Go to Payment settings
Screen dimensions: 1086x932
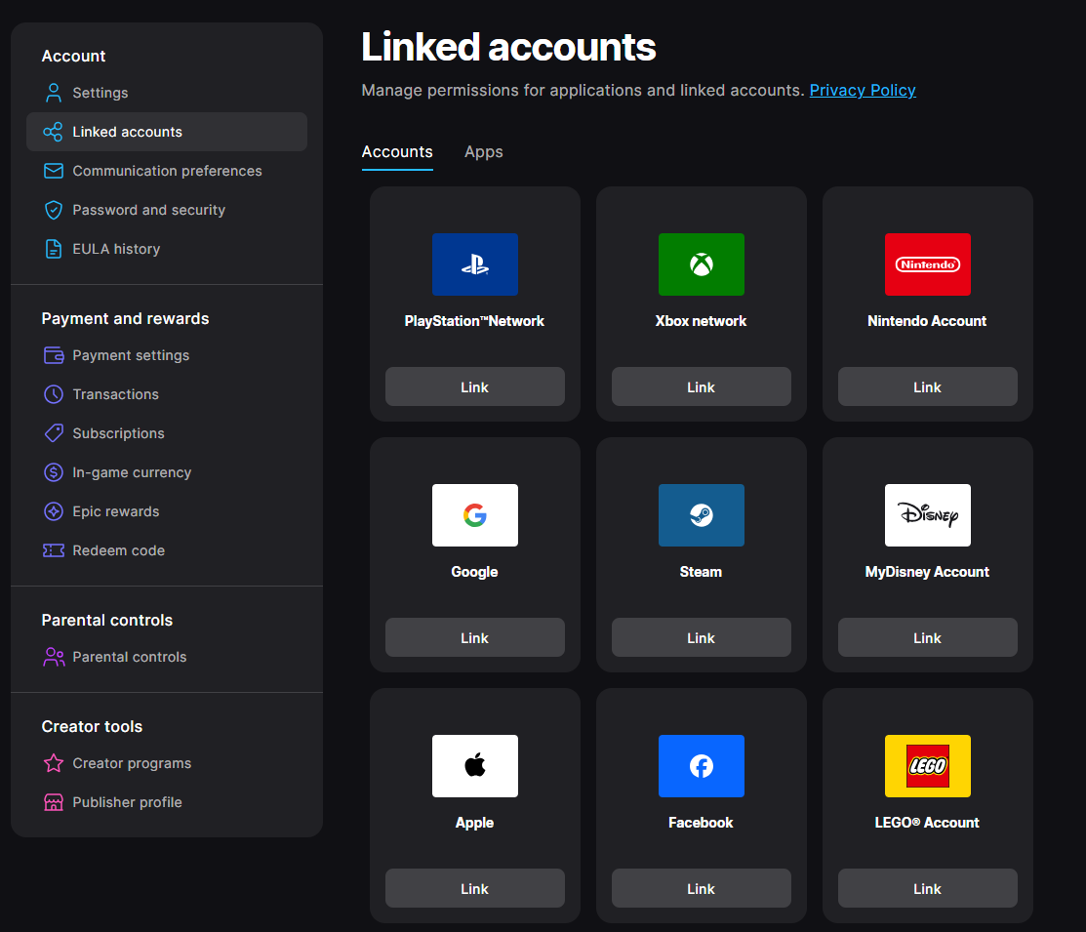tap(131, 355)
